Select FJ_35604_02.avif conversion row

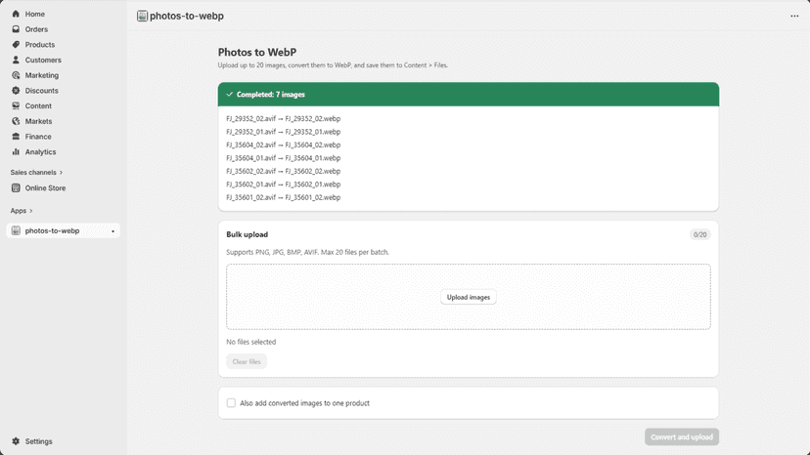click(x=283, y=145)
